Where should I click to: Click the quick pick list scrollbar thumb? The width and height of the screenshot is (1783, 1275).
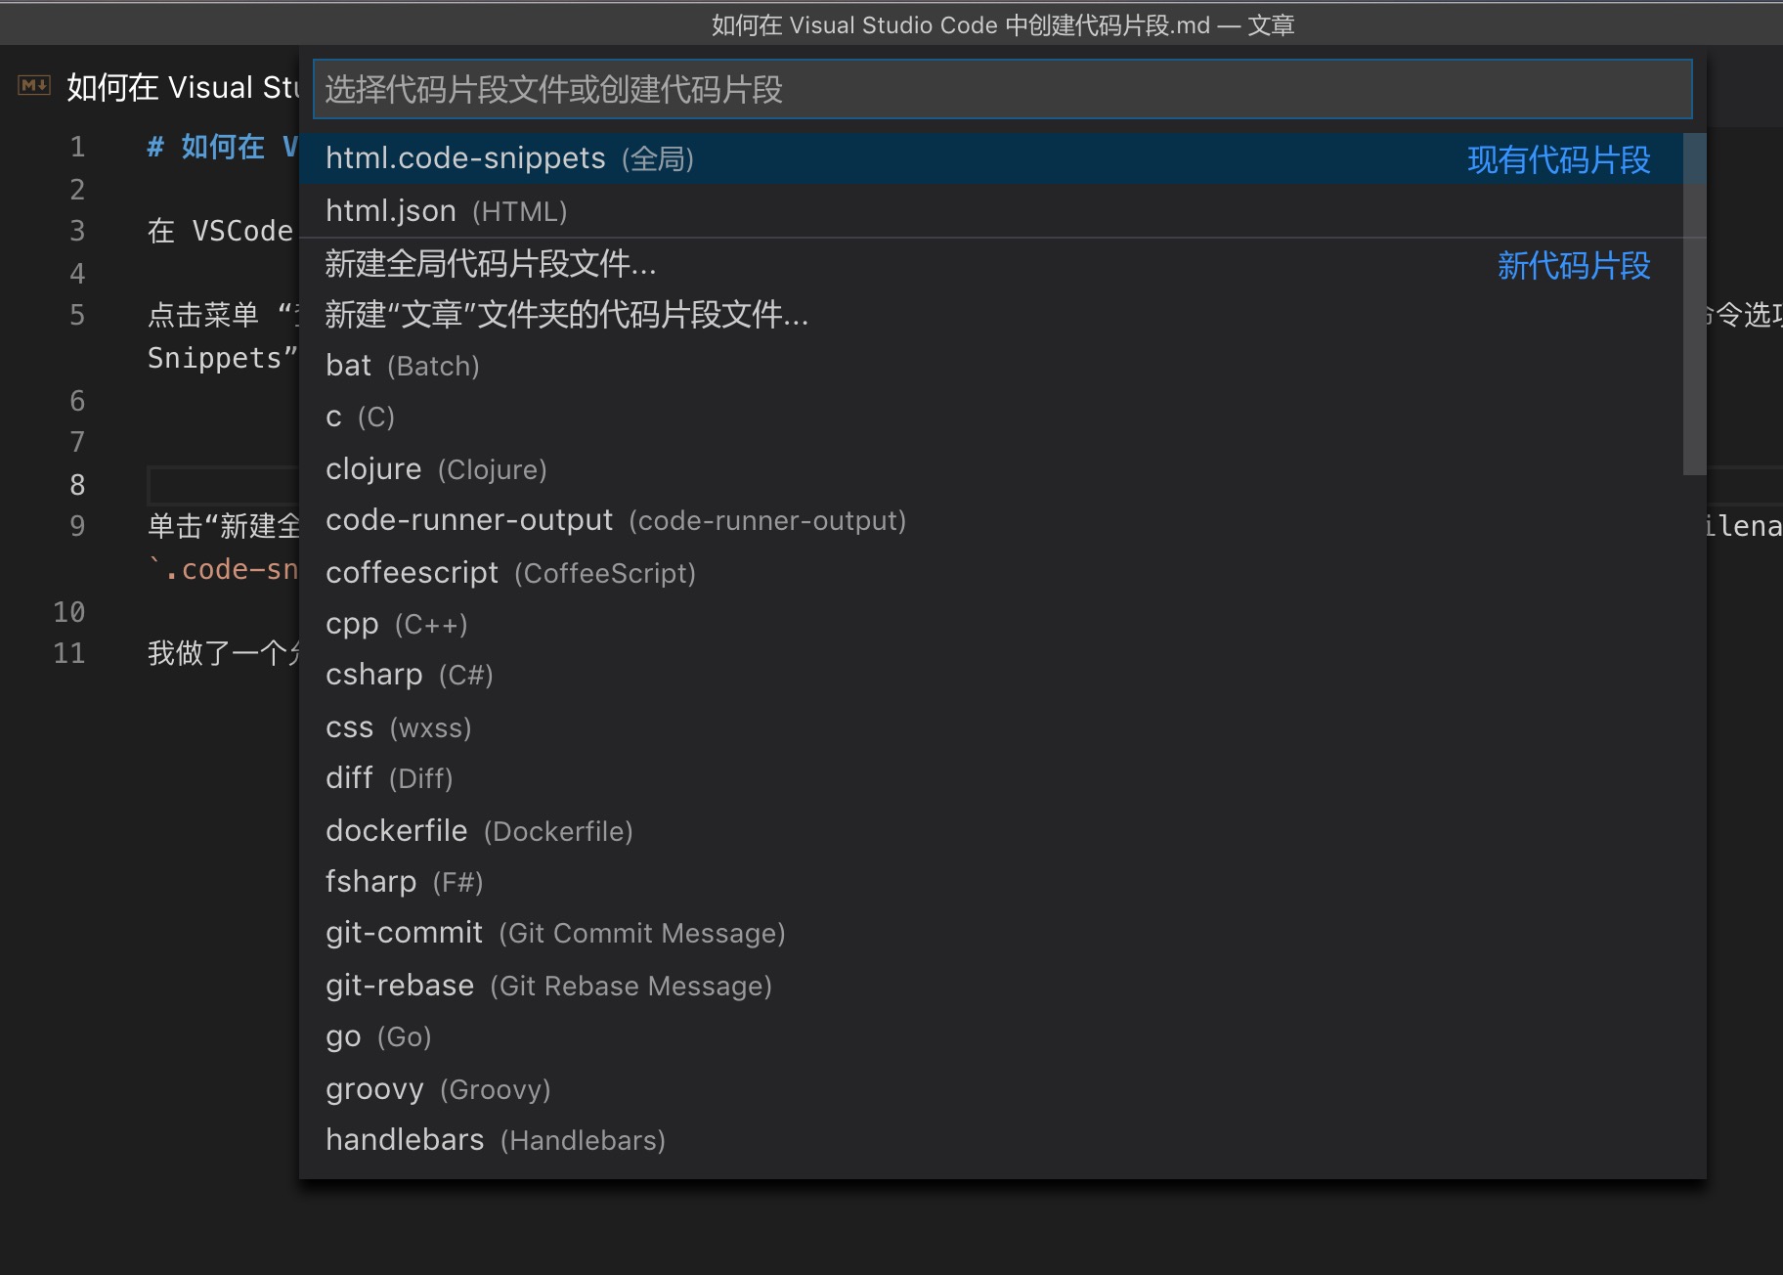pos(1694,305)
